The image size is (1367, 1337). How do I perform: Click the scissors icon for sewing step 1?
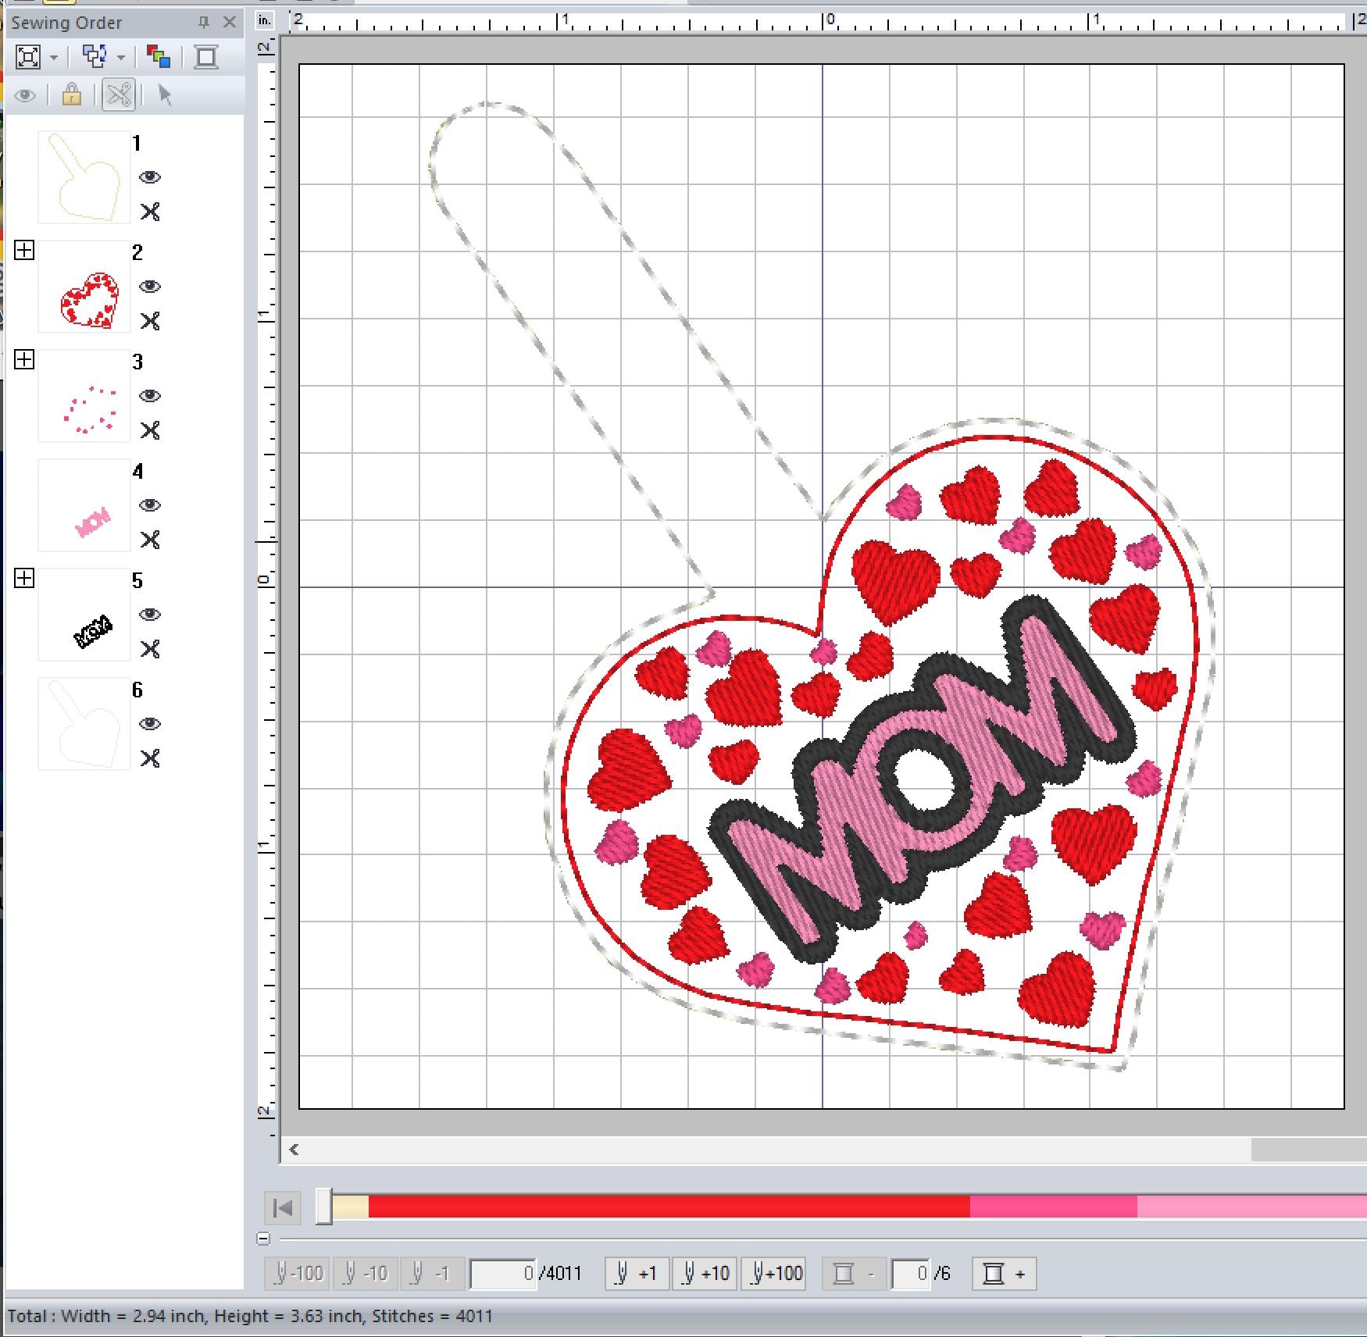click(150, 212)
